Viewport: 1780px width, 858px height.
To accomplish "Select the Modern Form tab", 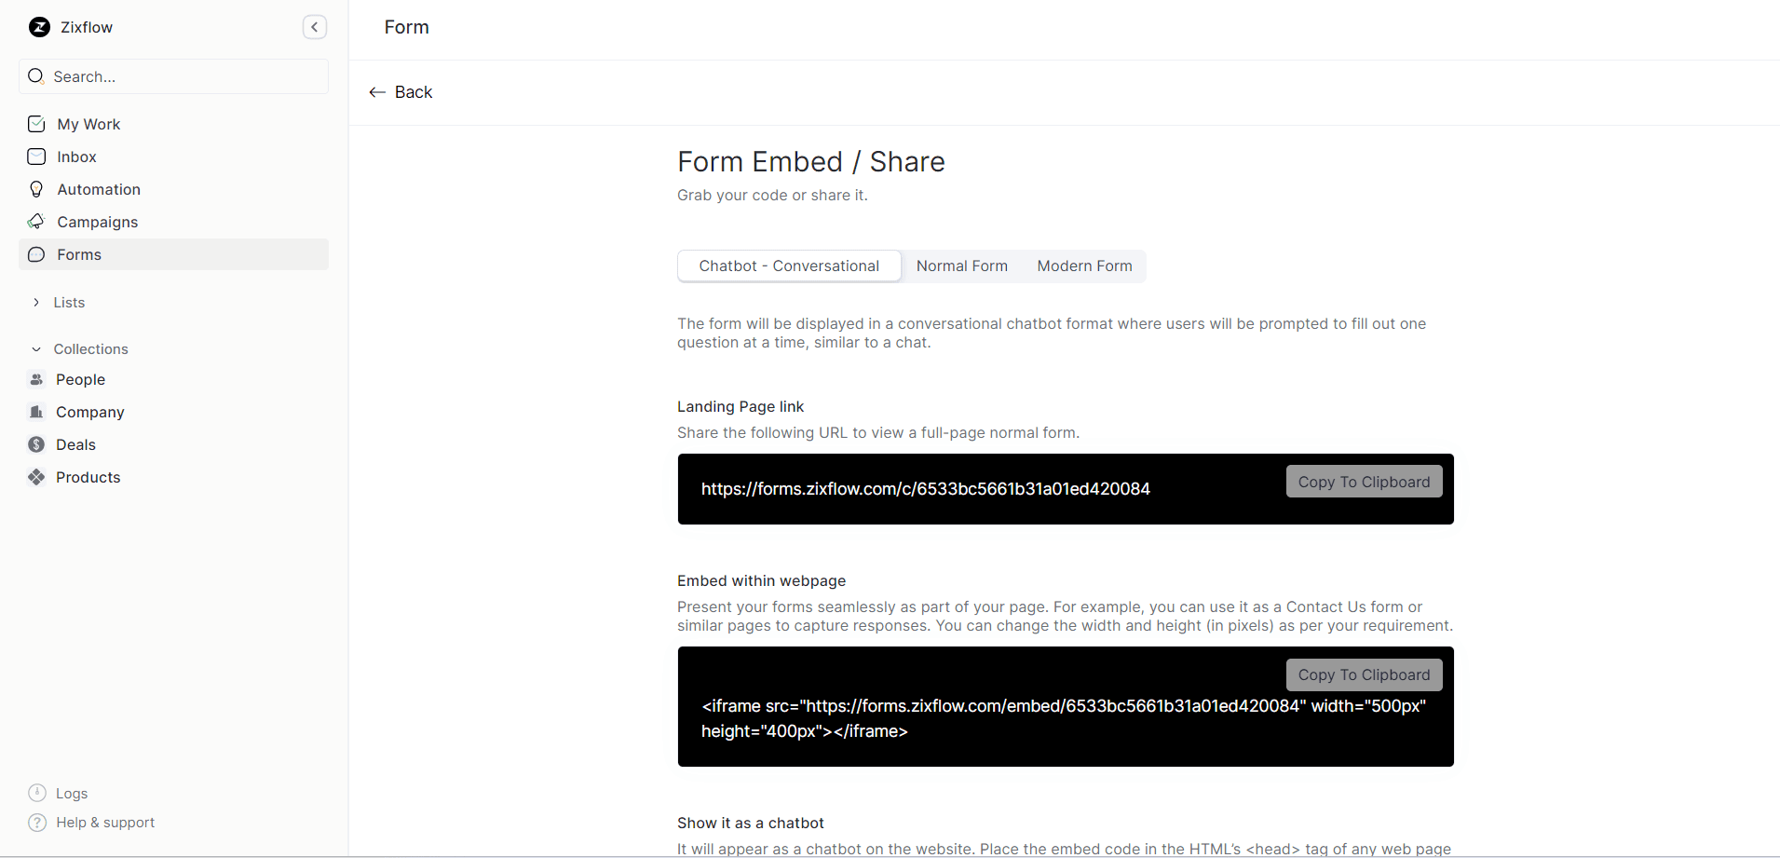I will [1084, 266].
